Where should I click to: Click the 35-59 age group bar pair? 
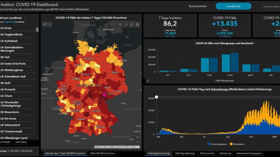pos(230,62)
